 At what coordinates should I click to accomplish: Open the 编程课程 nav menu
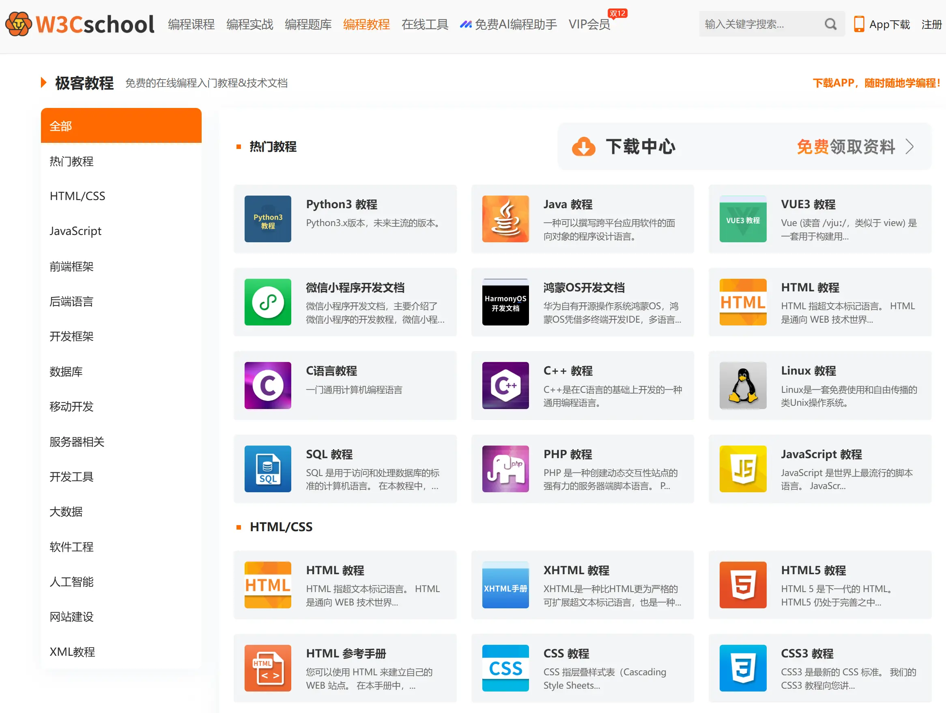[191, 24]
